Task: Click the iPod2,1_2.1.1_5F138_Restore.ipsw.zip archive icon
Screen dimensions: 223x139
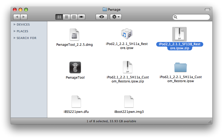Action: tap(179, 34)
